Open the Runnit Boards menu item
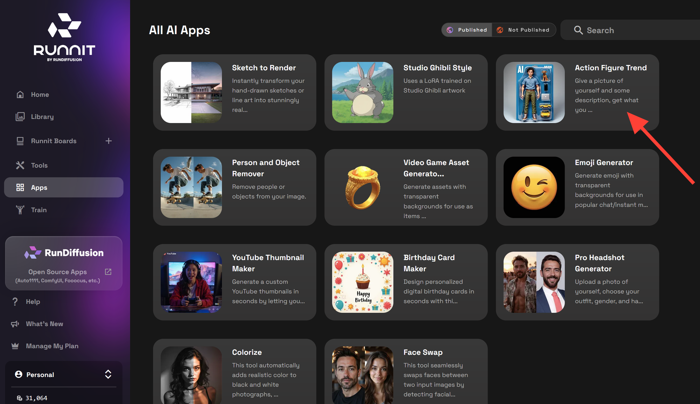Screen dimensions: 700x404 (x=54, y=141)
